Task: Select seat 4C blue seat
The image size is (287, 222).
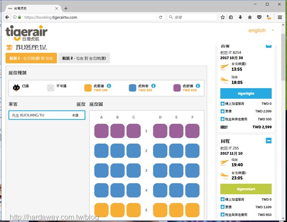Action: coord(134,190)
